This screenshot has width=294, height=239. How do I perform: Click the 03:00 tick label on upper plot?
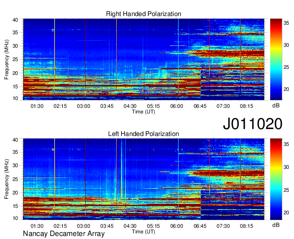click(x=83, y=106)
